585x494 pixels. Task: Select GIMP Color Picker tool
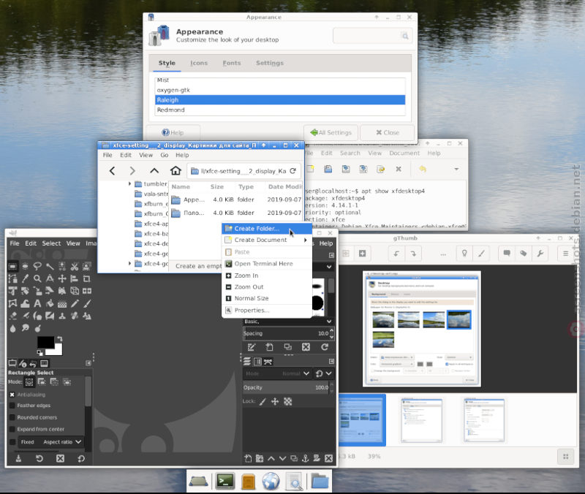[x=25, y=278]
